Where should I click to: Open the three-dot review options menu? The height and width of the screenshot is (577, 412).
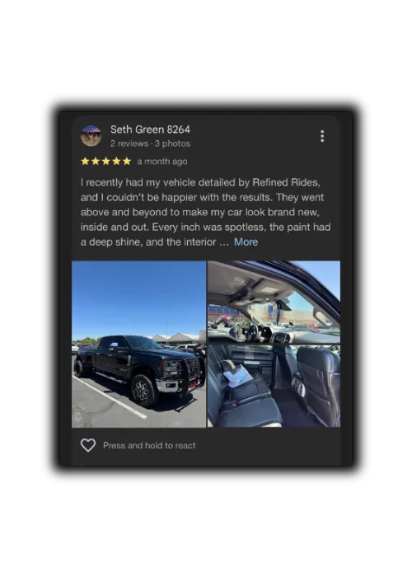click(x=322, y=136)
